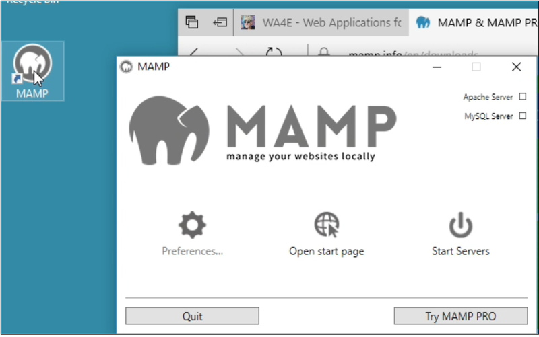
Task: Click the browser forward arrow
Action: [x=240, y=52]
